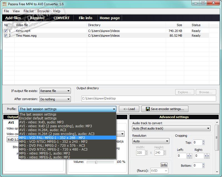The height and width of the screenshot is (177, 222).
Task: Open the Help menu
Action: click(x=57, y=11)
